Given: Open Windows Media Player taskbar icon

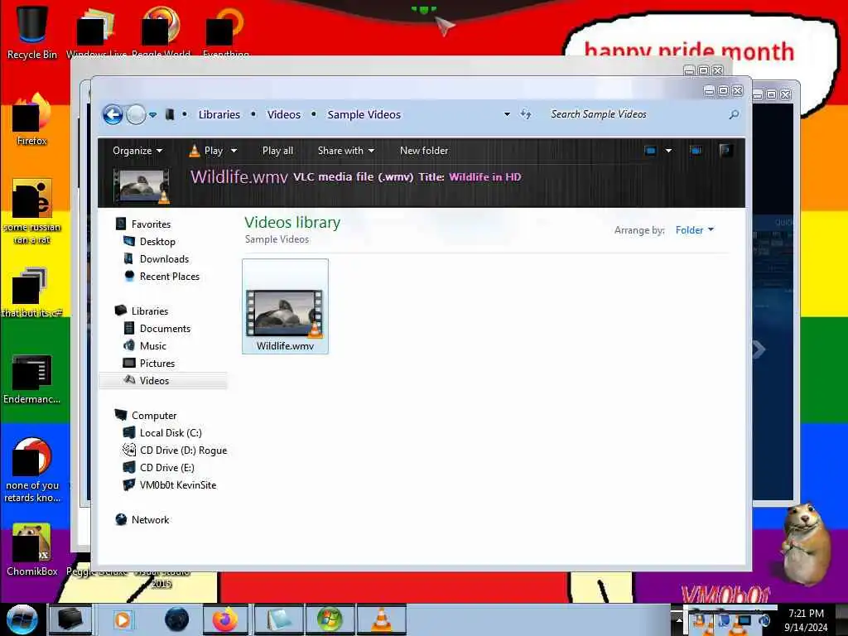Looking at the screenshot, I should pyautogui.click(x=123, y=619).
